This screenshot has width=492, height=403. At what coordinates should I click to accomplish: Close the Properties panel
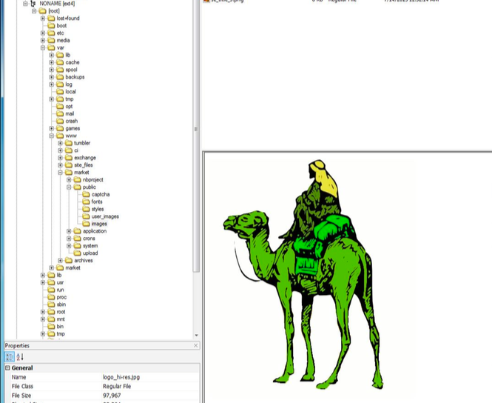coord(195,346)
